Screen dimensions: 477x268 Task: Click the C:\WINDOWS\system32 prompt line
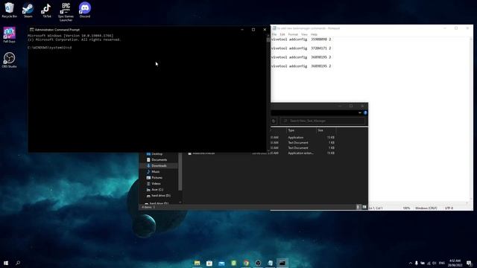click(50, 48)
